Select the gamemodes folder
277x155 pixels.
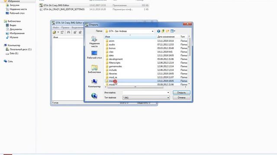pos(116,66)
